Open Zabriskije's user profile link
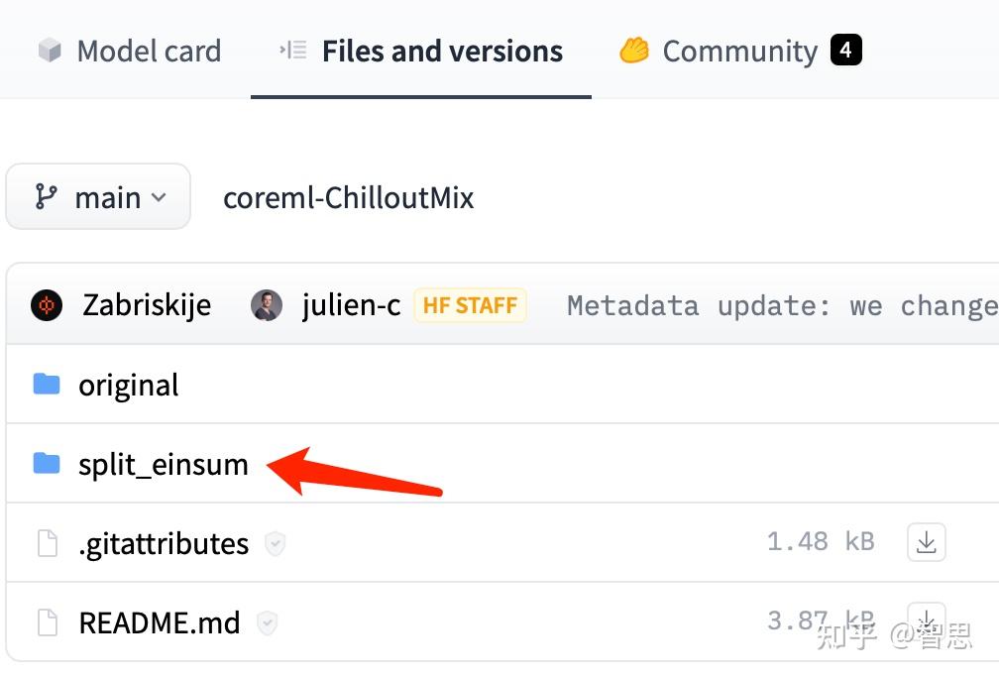 147,304
